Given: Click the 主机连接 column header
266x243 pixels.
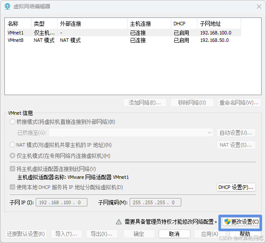Looking at the screenshot, I should click(x=149, y=24).
